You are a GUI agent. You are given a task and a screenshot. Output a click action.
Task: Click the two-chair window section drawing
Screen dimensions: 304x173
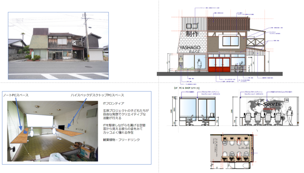point(197,112)
